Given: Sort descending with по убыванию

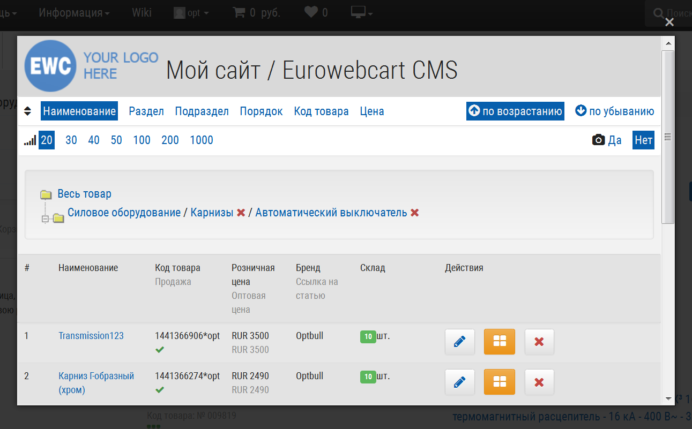Looking at the screenshot, I should 615,111.
